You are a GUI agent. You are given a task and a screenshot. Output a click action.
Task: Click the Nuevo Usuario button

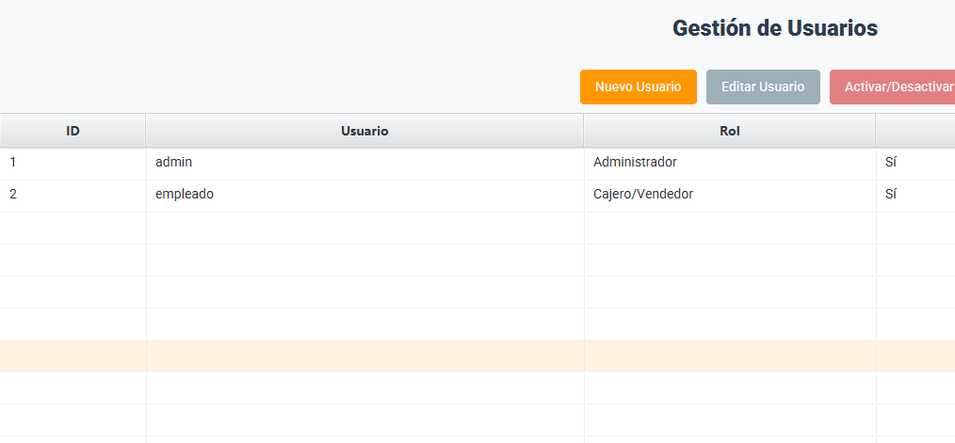click(x=639, y=87)
